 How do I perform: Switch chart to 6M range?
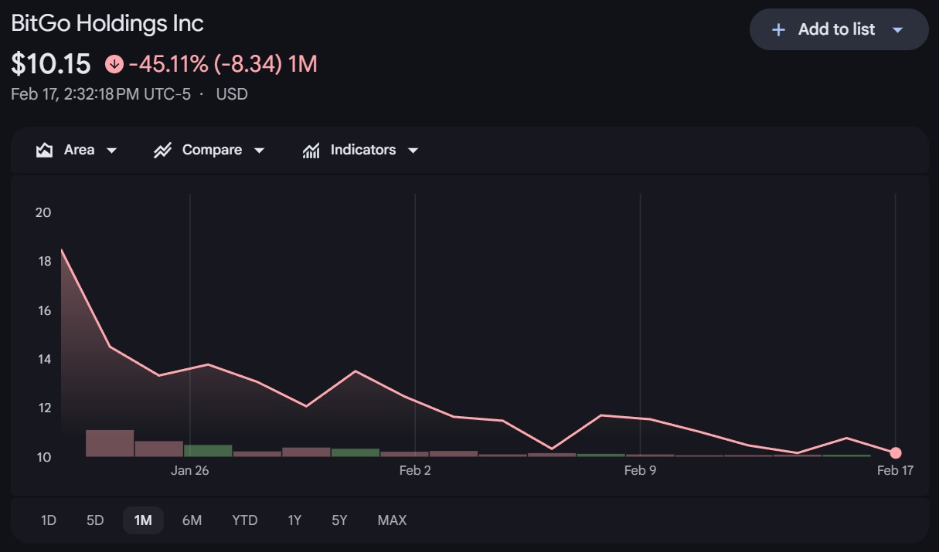[x=192, y=520]
